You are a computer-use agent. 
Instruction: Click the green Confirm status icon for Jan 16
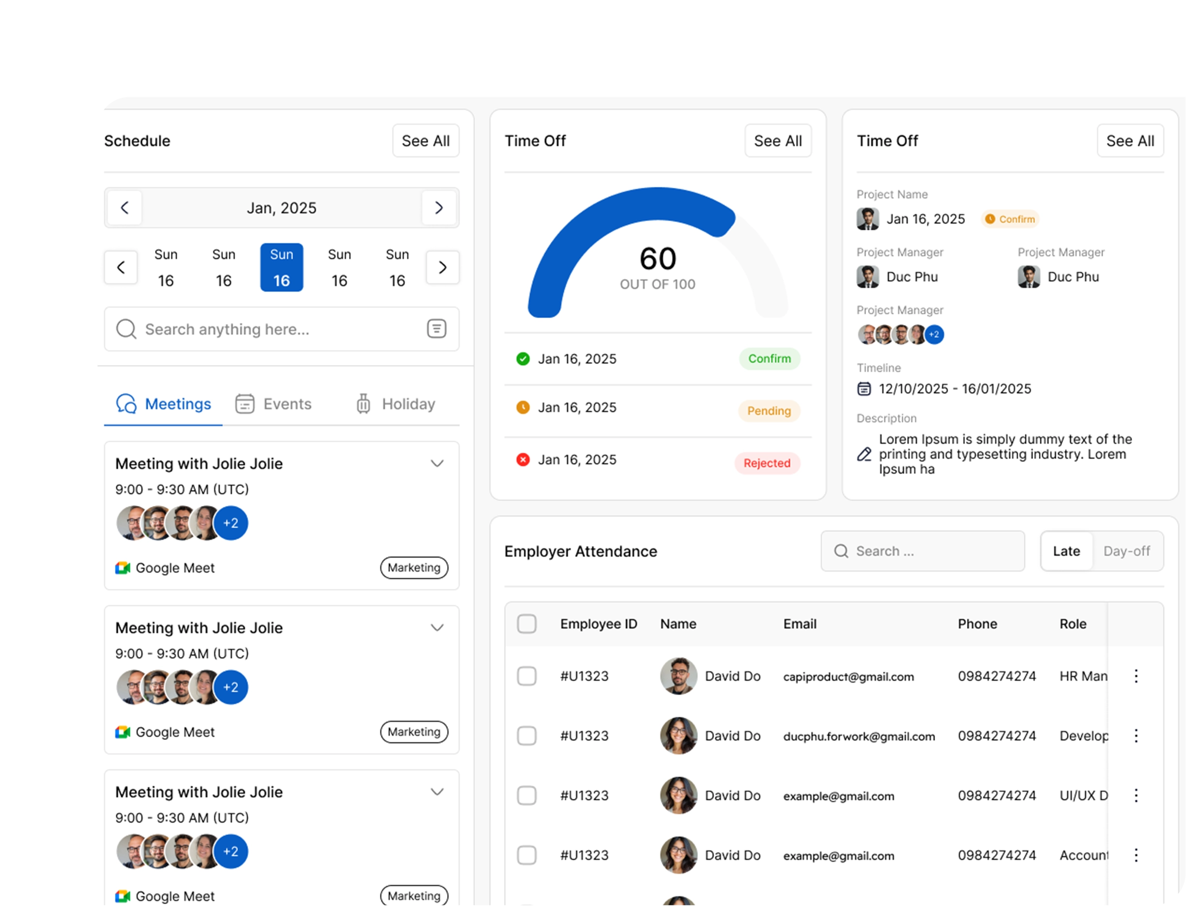click(523, 359)
